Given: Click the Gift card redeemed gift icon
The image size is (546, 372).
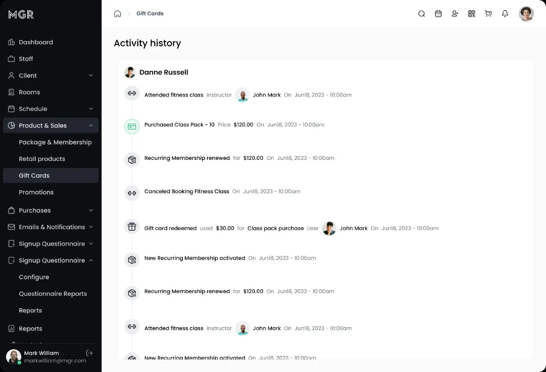Looking at the screenshot, I should (x=132, y=227).
